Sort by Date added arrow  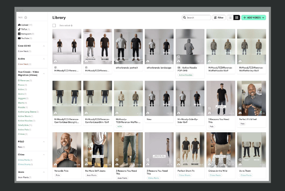pyautogui.click(x=72, y=25)
